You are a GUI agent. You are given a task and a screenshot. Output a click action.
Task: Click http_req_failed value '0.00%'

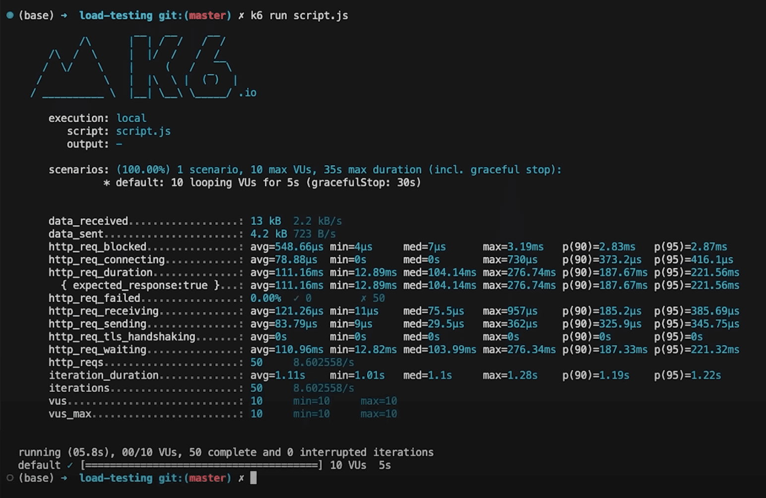coord(265,298)
